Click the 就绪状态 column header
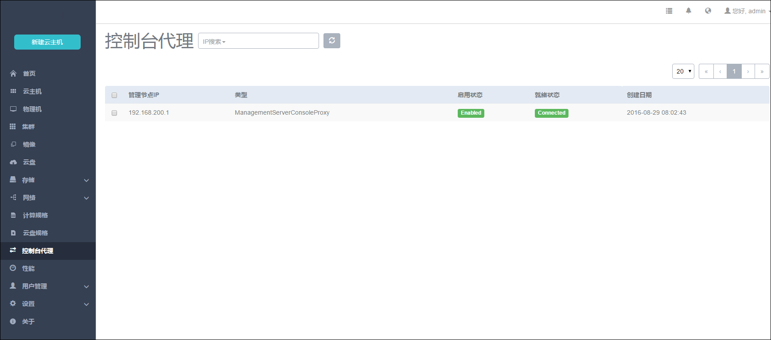This screenshot has height=340, width=771. pyautogui.click(x=547, y=95)
